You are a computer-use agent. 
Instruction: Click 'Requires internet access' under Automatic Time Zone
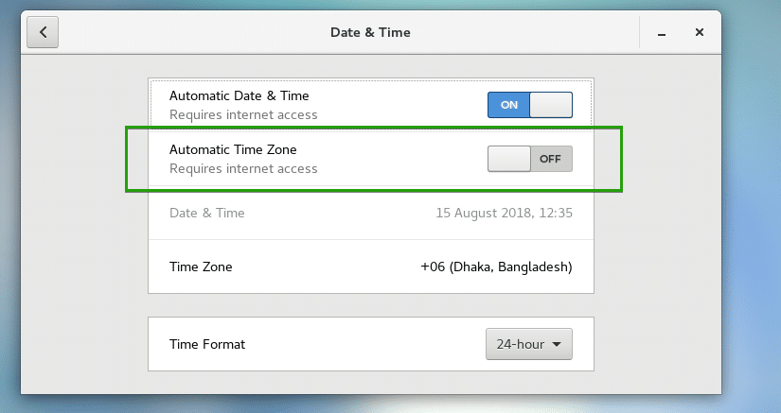243,169
